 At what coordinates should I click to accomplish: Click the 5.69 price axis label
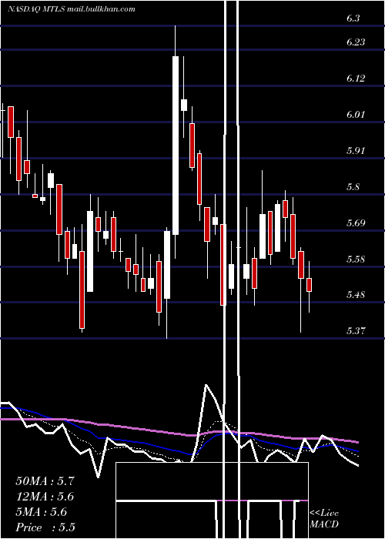point(356,223)
